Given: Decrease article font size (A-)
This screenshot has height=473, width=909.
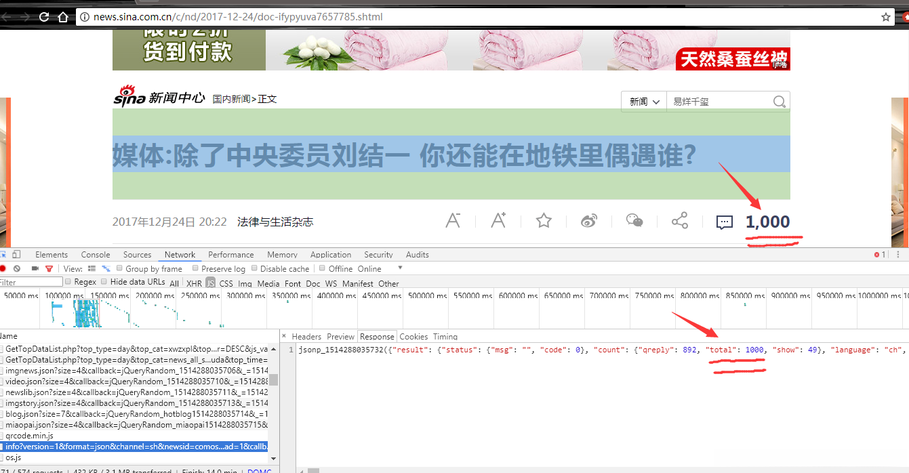Looking at the screenshot, I should [x=453, y=220].
